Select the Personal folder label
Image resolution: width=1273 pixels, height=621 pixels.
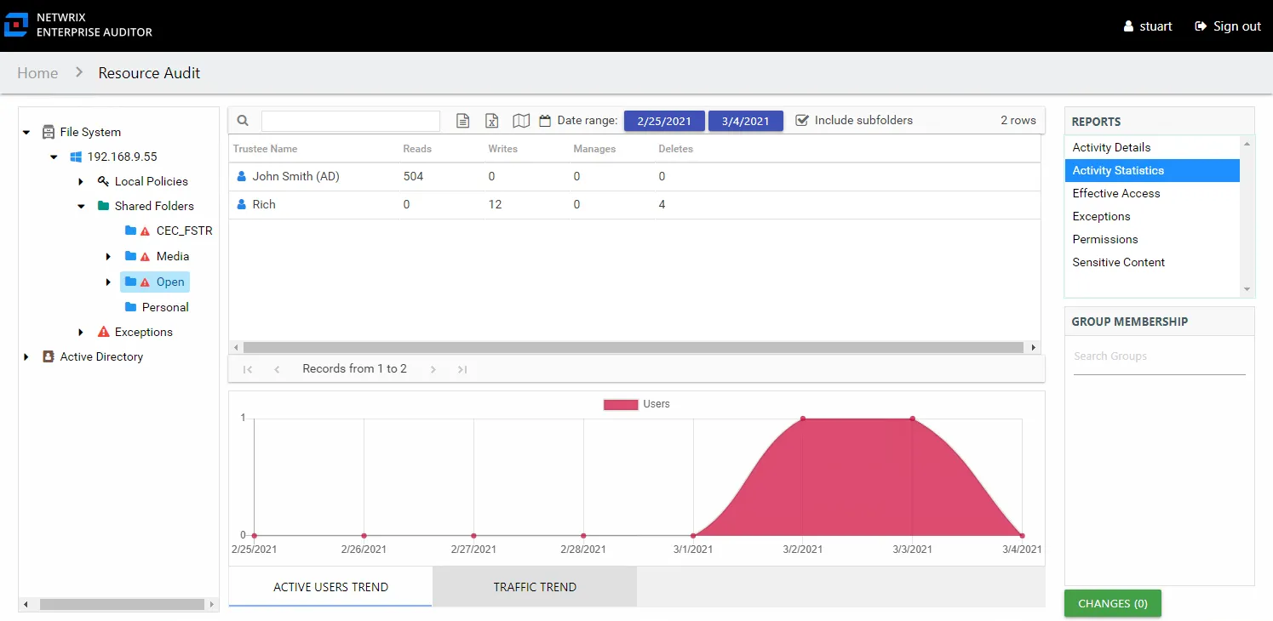pyautogui.click(x=165, y=307)
